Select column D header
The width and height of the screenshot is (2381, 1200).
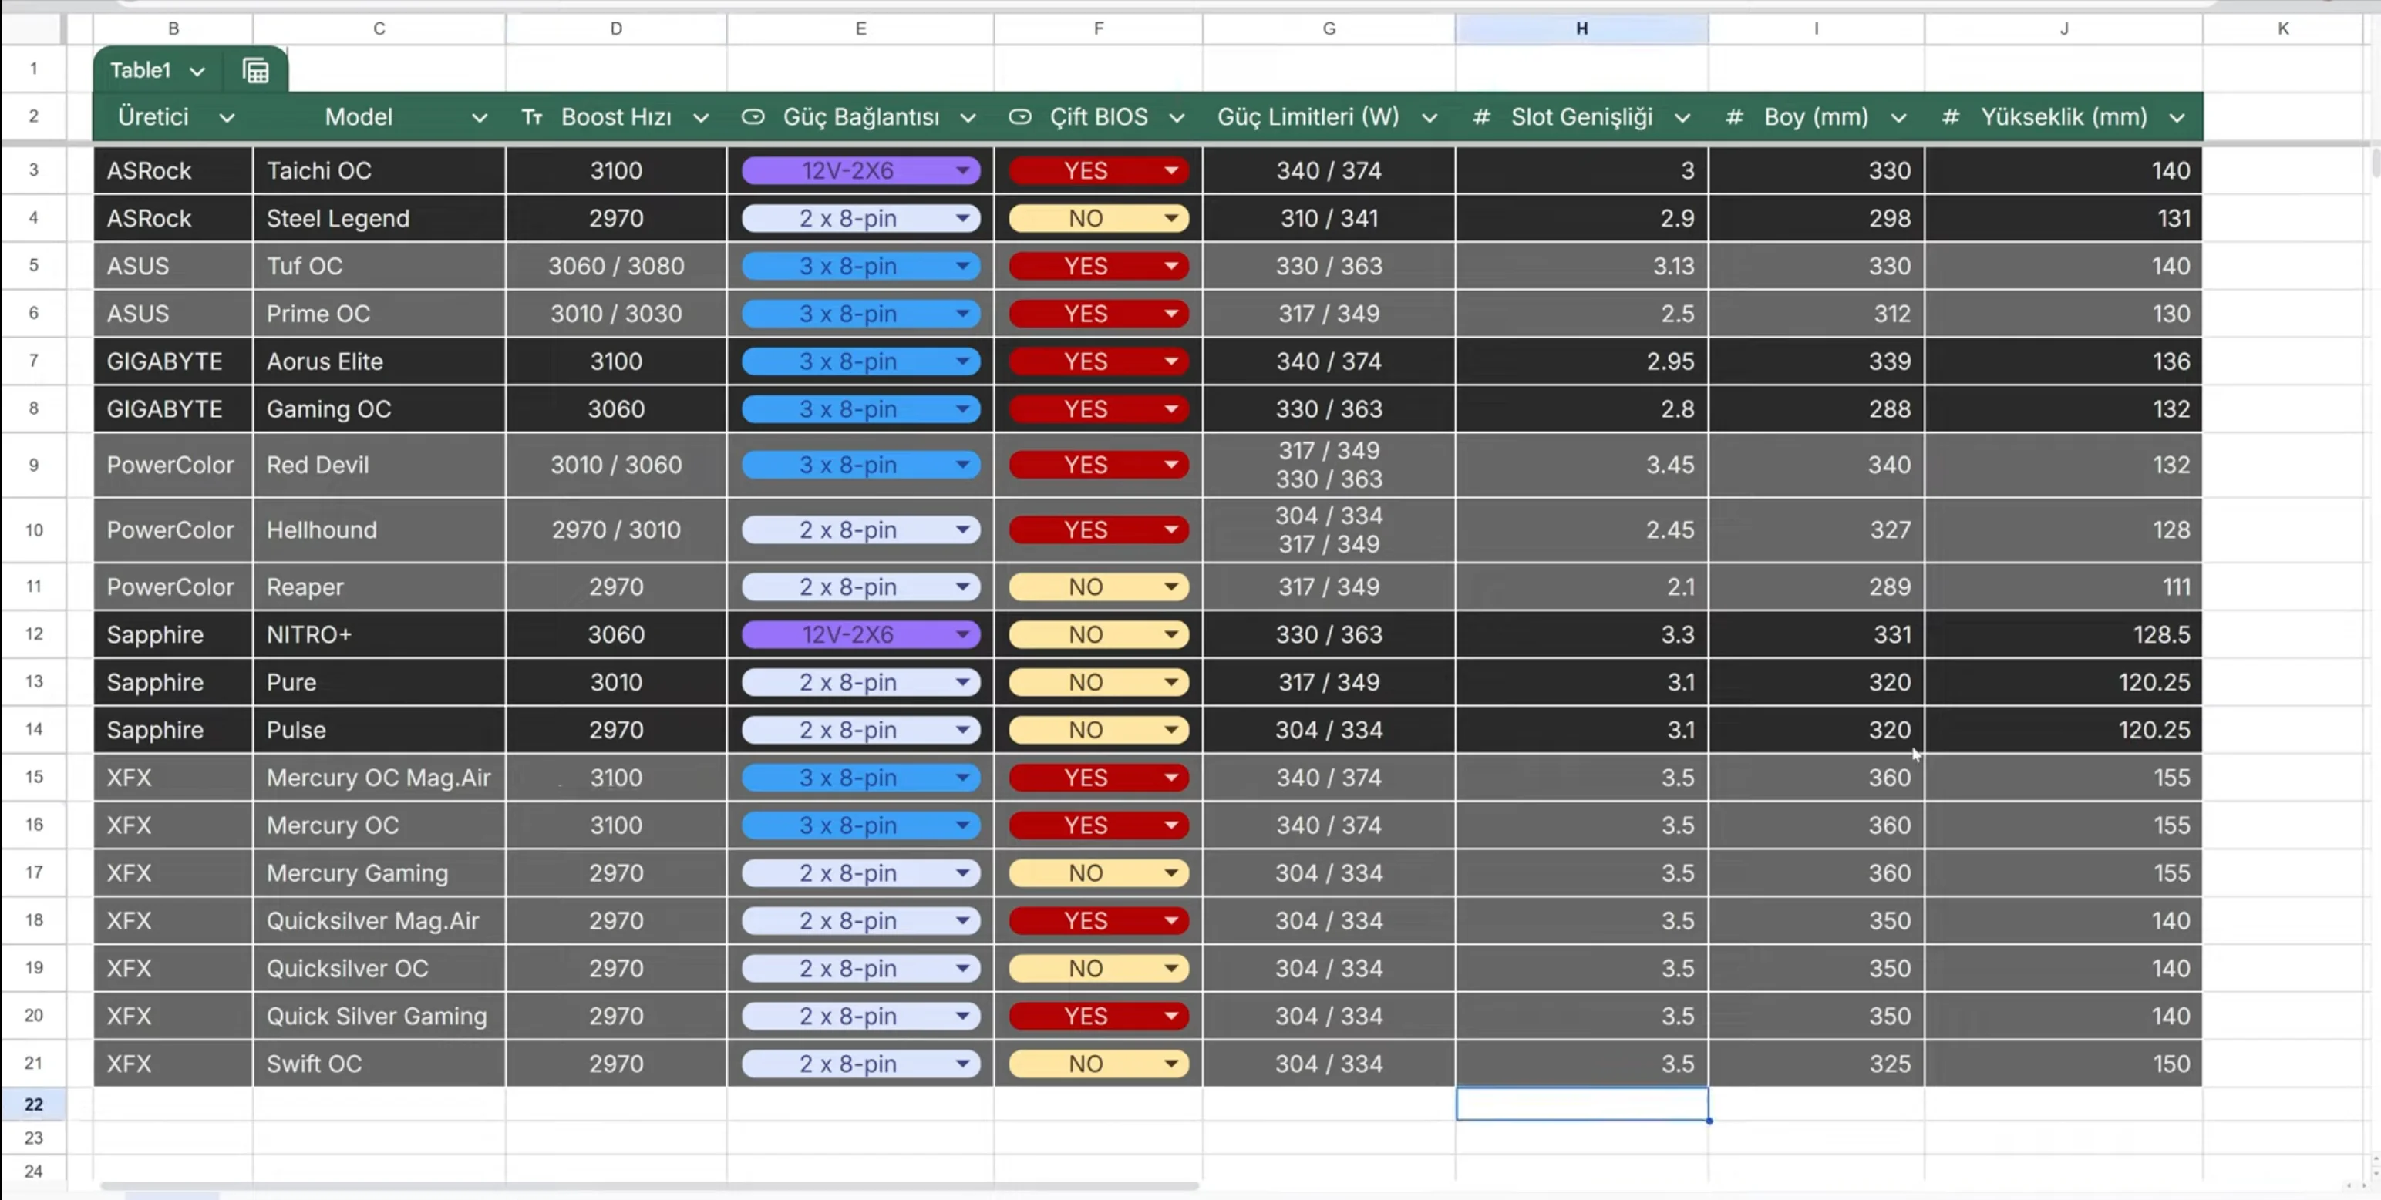615,29
